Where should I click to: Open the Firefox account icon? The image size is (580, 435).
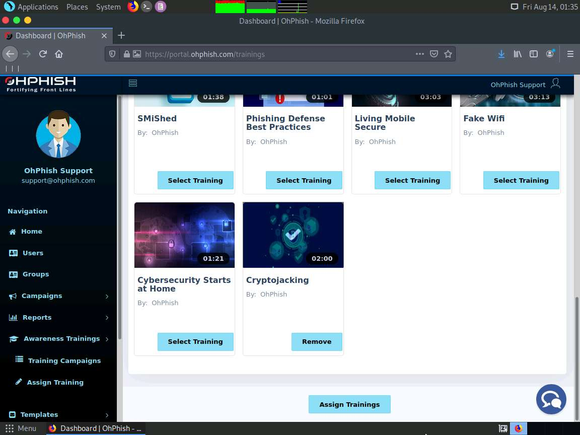550,54
